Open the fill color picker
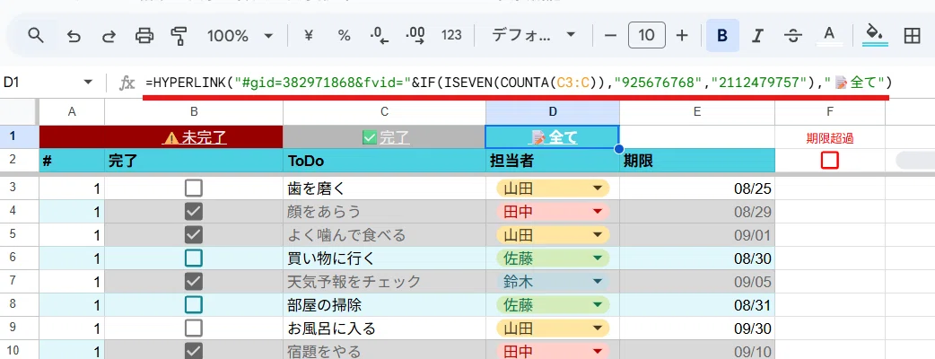935x359 pixels. pos(875,36)
